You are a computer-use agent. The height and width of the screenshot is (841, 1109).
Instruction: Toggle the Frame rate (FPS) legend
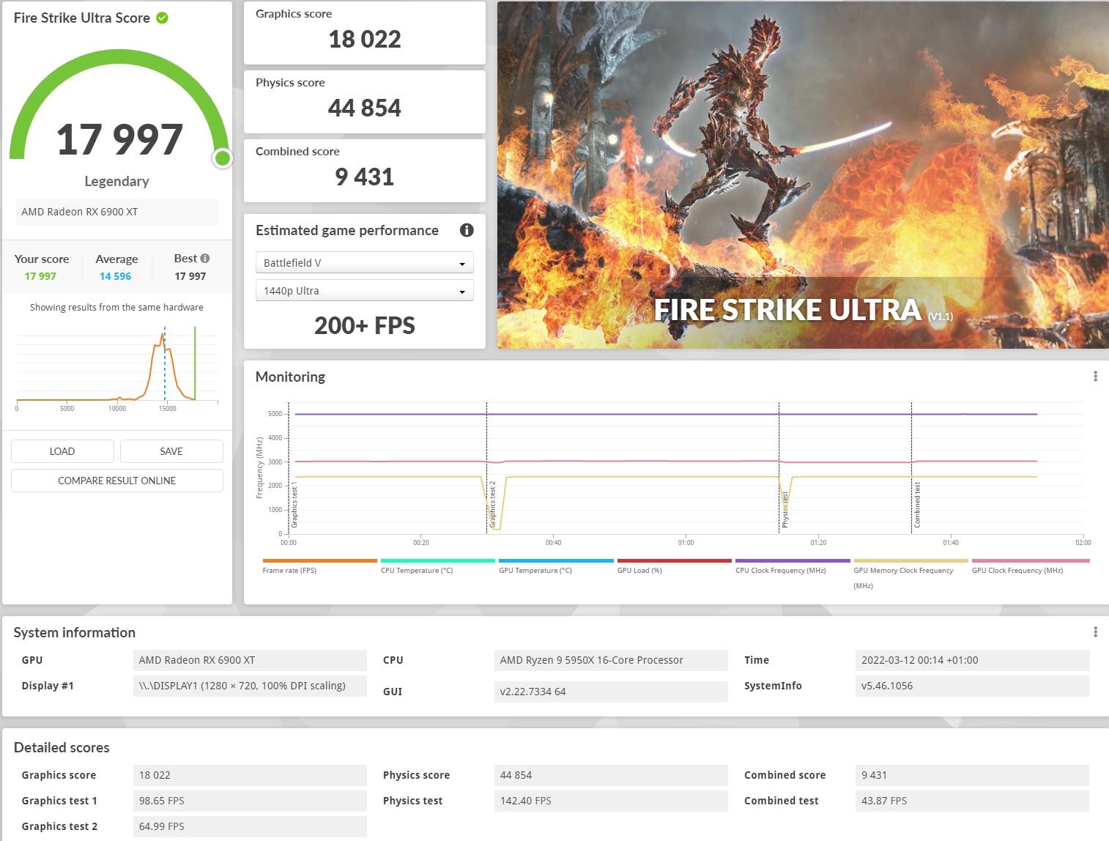pyautogui.click(x=319, y=566)
